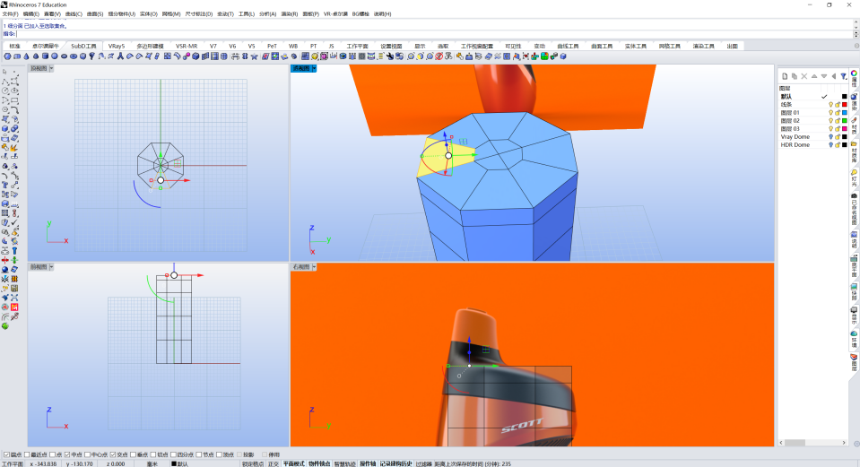Click the new sublayer icon
The height and width of the screenshot is (467, 860).
[795, 76]
